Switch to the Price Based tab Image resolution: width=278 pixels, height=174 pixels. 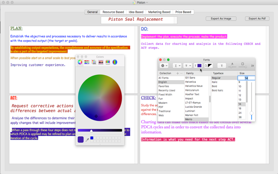click(x=183, y=12)
